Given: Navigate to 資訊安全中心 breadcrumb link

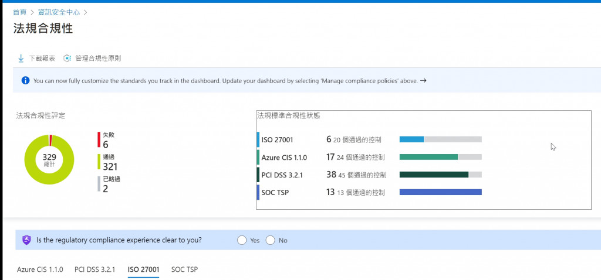Looking at the screenshot, I should (x=59, y=12).
